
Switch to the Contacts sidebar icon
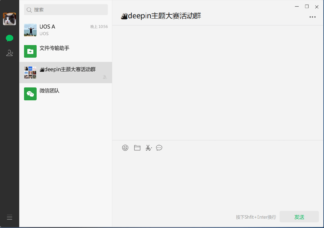click(9, 53)
